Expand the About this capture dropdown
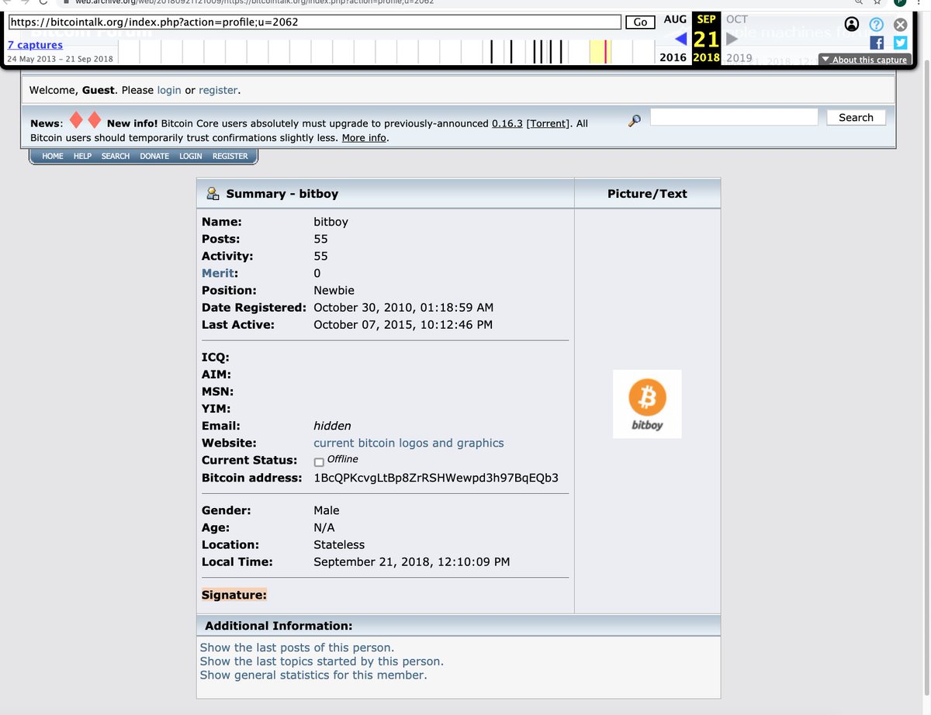The image size is (931, 715). (864, 60)
